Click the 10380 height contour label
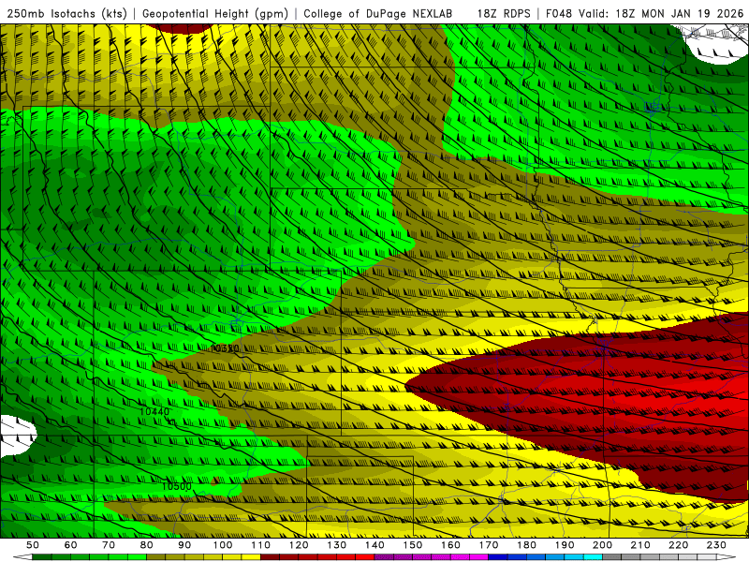The width and height of the screenshot is (749, 562). [225, 348]
